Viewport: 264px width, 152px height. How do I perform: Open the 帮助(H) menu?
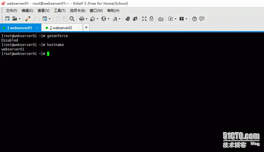(x=113, y=11)
